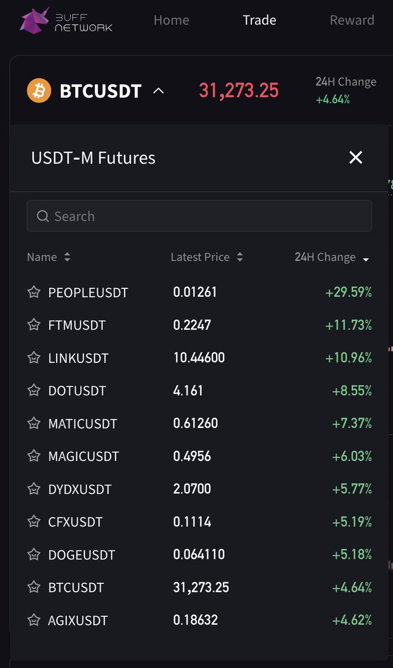Screen dimensions: 393x668
Task: Click the header 24H Change +4.64% value
Action: coord(333,100)
